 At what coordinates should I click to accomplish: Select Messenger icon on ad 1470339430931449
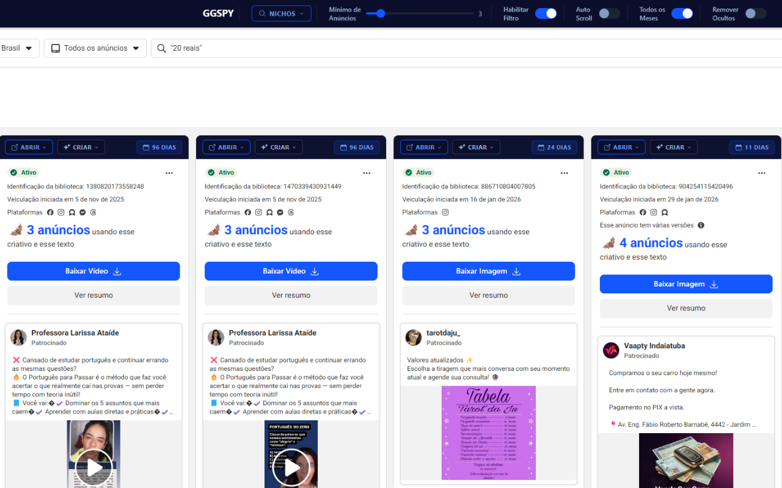coord(280,212)
